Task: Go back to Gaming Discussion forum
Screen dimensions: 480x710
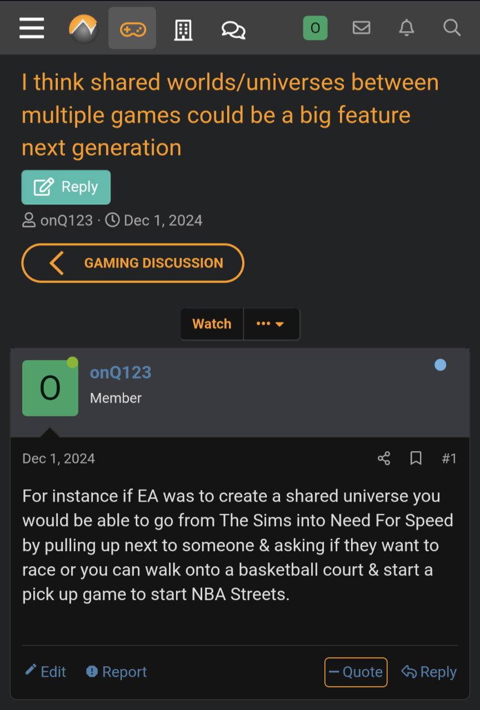Action: click(132, 263)
